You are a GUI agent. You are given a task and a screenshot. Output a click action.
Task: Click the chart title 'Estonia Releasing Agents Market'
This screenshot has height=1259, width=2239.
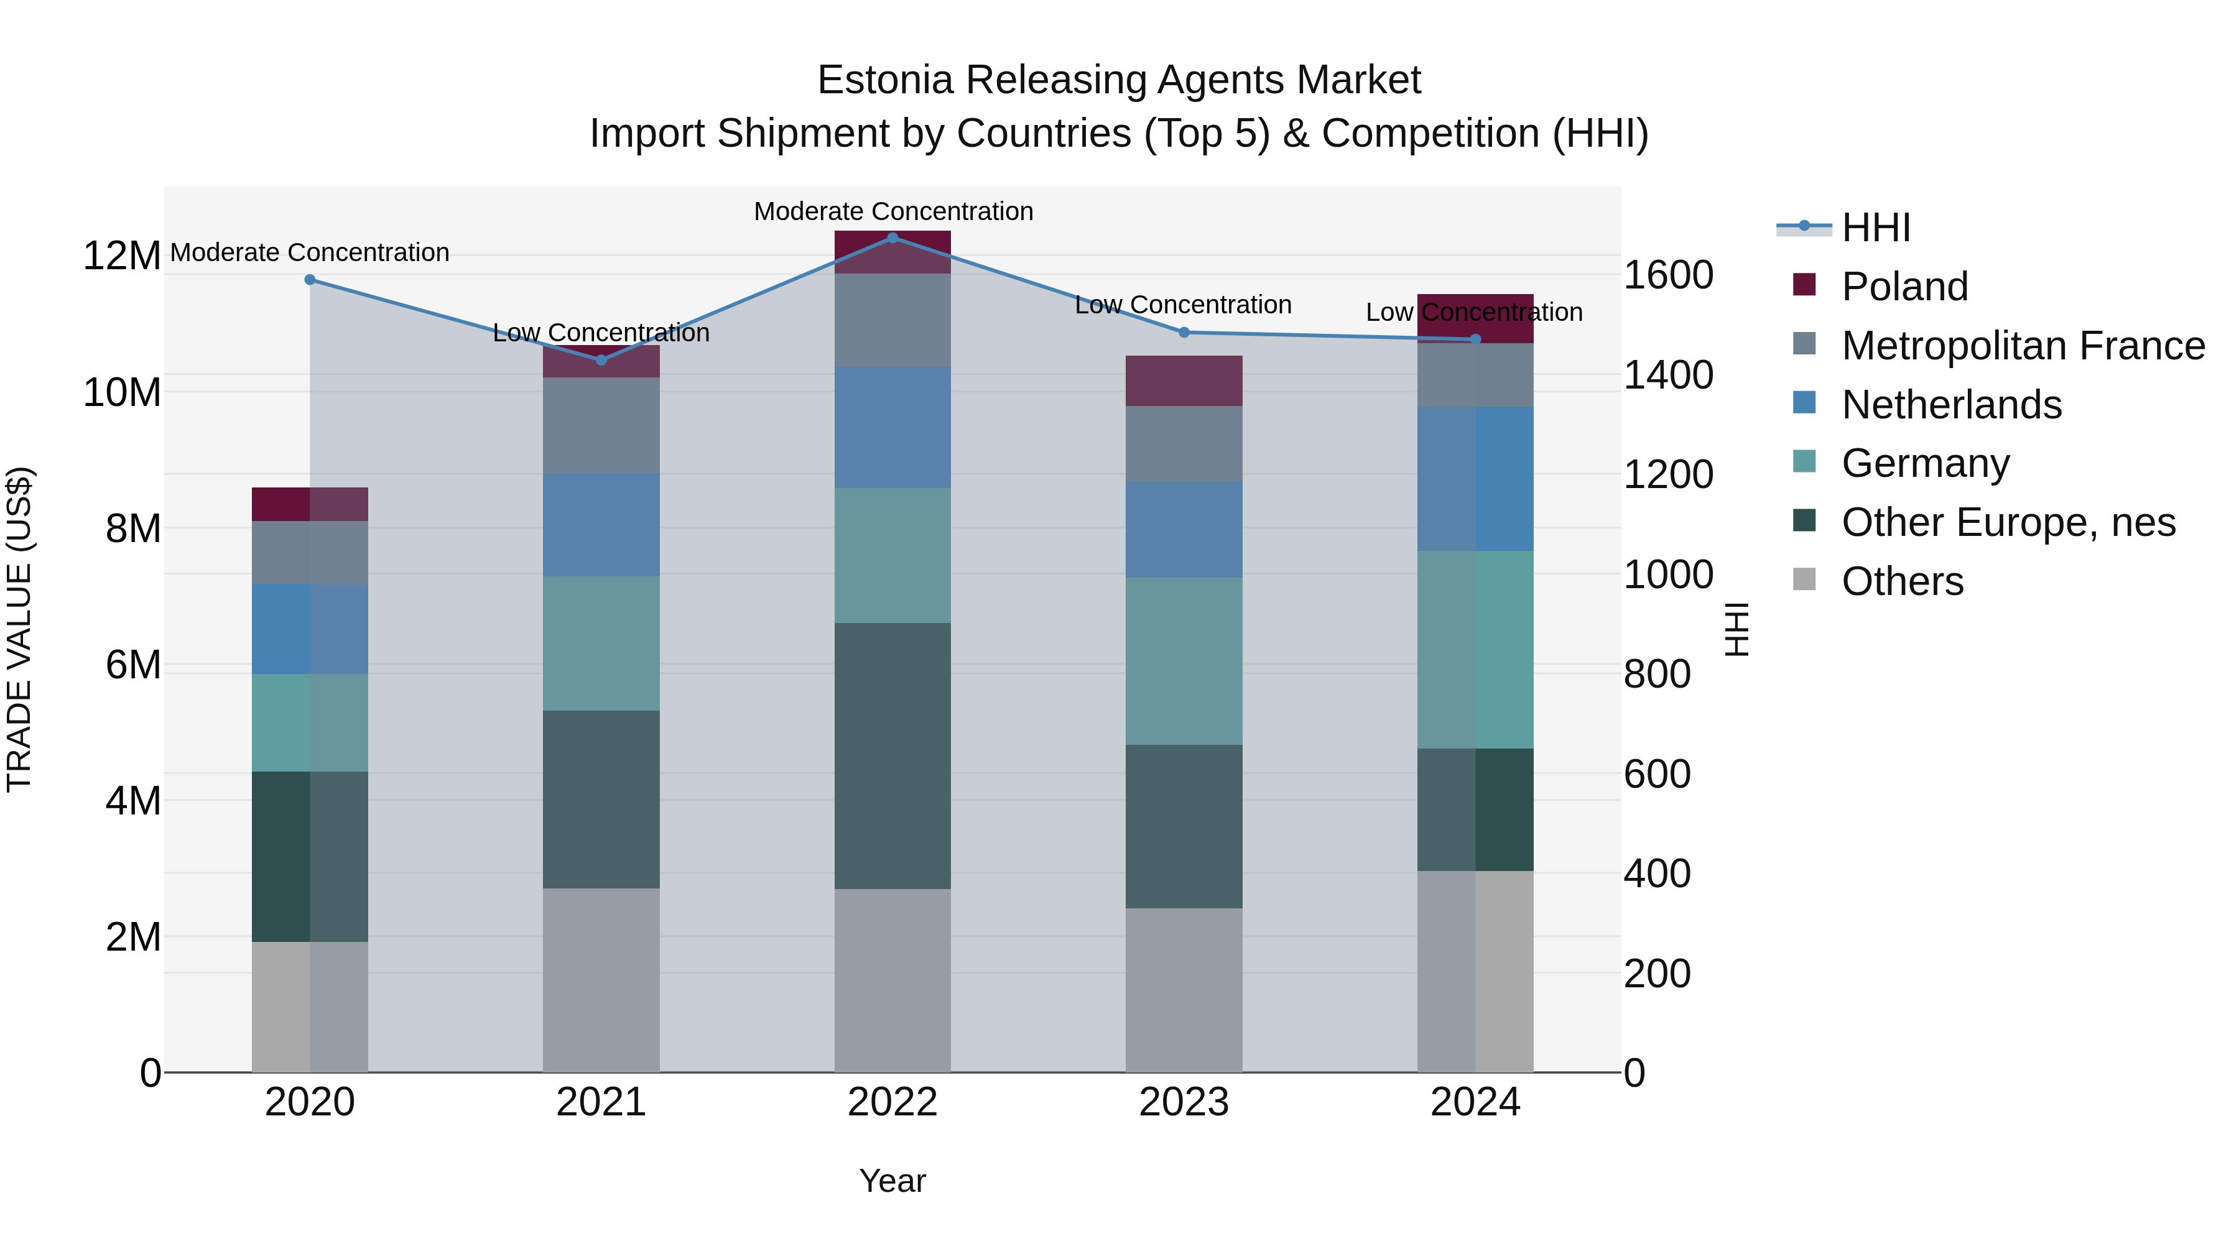pos(1119,80)
